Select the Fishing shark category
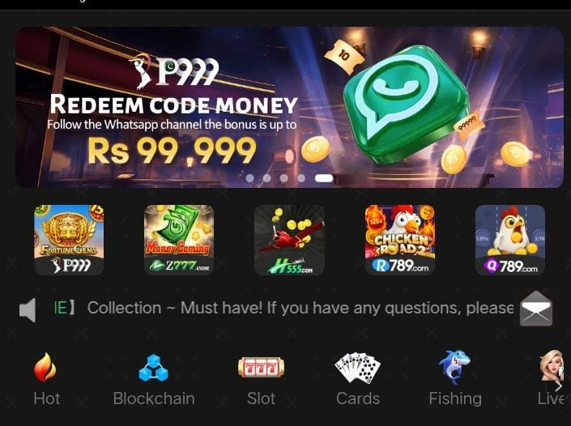 pyautogui.click(x=455, y=379)
